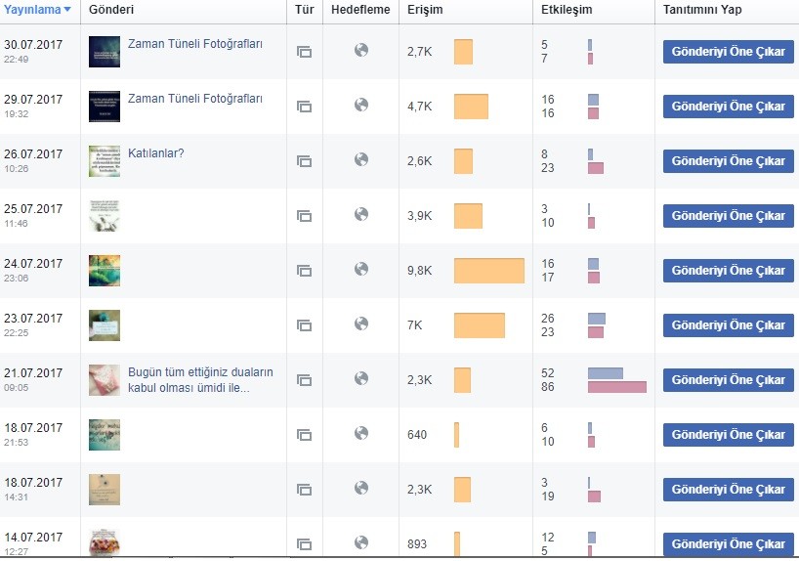Boost the 21.07.2017 post with Gönderiyi Öne Çıkar

[728, 380]
